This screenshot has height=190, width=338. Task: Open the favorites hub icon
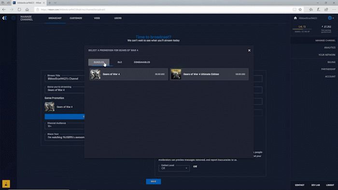(x=311, y=10)
